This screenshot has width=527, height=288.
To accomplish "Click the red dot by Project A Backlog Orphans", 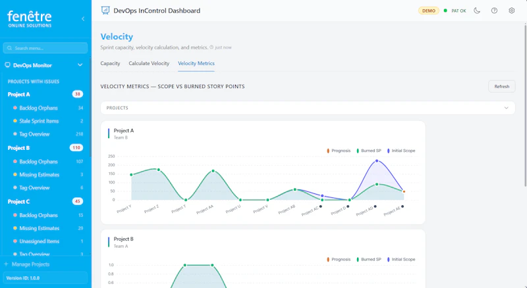I will [14, 108].
